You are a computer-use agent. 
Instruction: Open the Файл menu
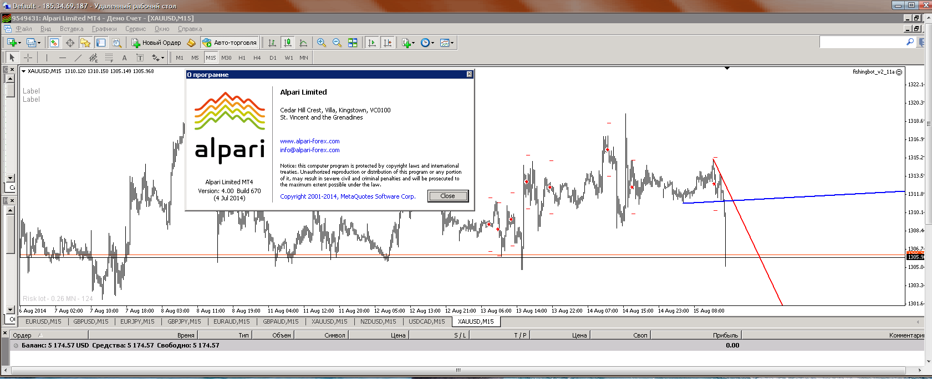click(24, 29)
